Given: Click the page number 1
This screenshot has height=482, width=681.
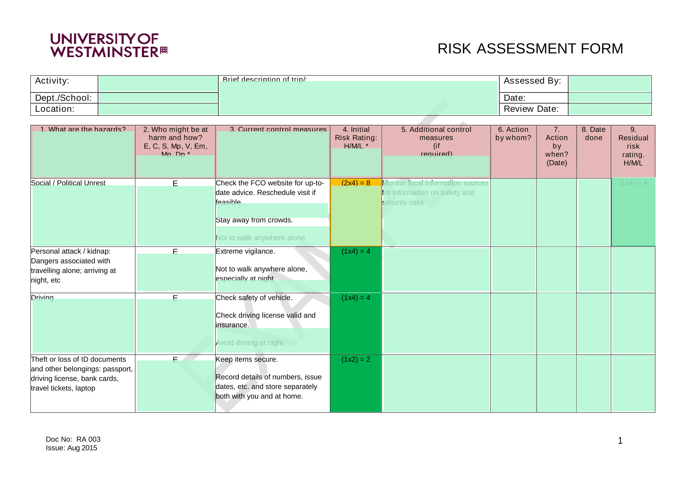Looking at the screenshot, I should (620, 440).
